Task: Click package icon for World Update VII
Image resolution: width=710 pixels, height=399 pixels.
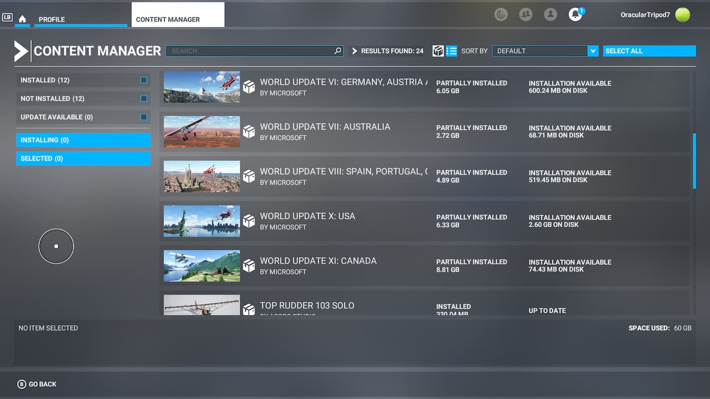Action: coord(249,132)
